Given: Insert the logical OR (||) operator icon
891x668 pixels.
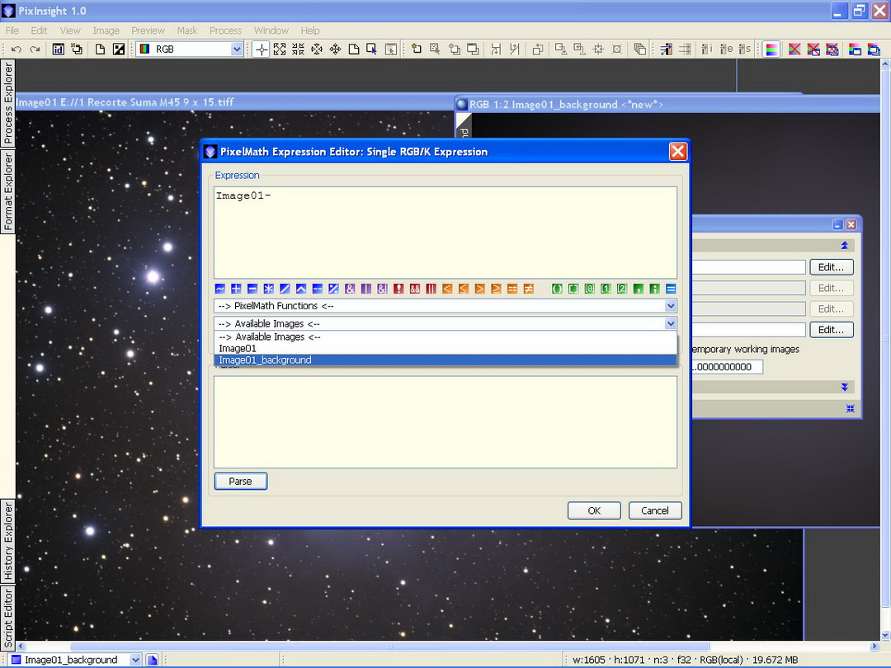Looking at the screenshot, I should [431, 289].
